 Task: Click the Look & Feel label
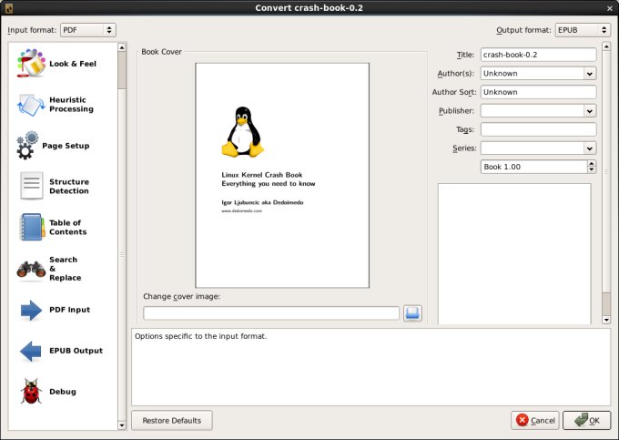tap(73, 64)
